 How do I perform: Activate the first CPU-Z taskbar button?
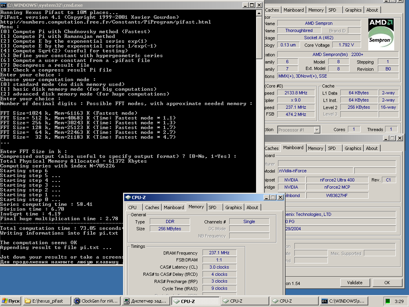[195, 301]
